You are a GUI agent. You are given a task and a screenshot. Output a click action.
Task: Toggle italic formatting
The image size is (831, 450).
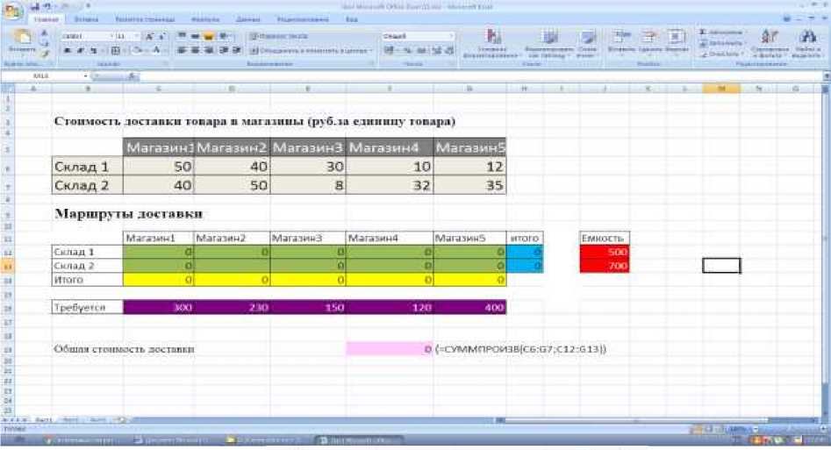81,50
